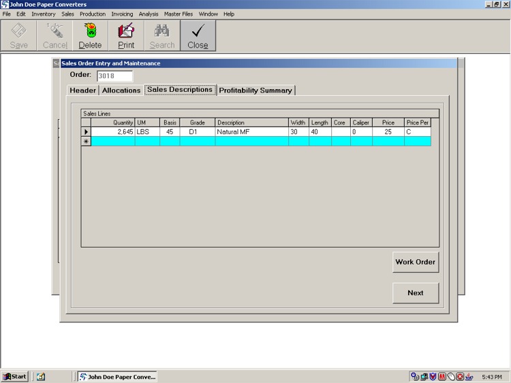The width and height of the screenshot is (511, 383).
Task: Click the Width column header
Action: (x=298, y=122)
